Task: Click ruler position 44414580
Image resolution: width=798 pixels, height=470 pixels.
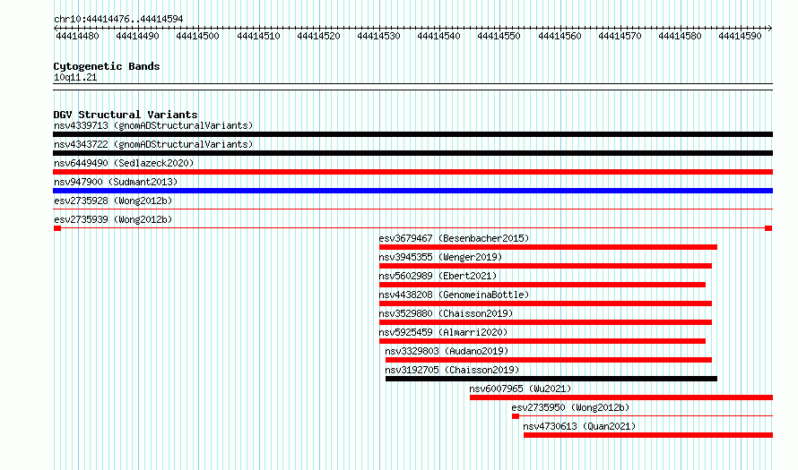Action: 680,36
